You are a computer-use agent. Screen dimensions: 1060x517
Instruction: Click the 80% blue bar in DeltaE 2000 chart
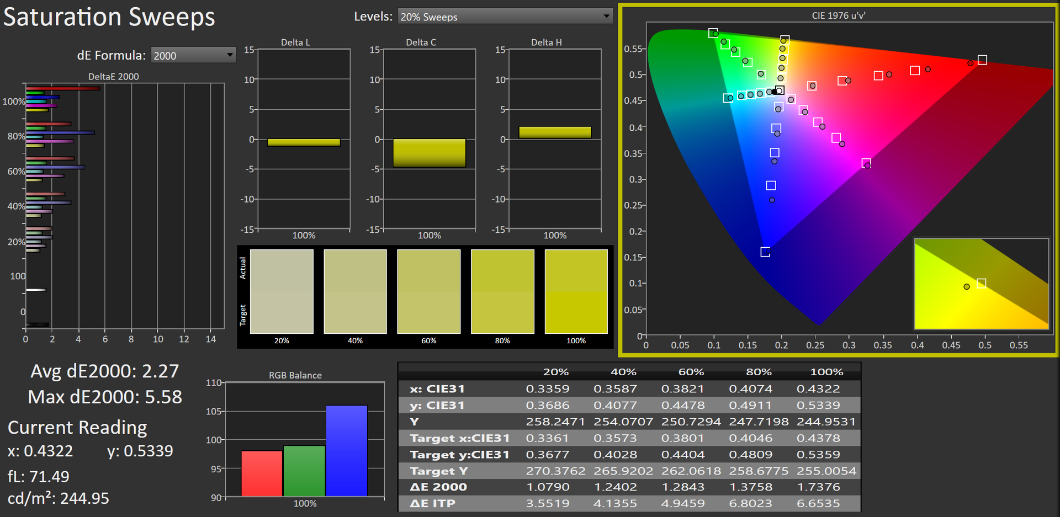pos(60,132)
